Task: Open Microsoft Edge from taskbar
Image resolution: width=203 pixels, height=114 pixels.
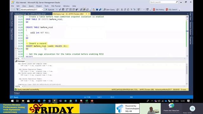Action: (x=44, y=101)
